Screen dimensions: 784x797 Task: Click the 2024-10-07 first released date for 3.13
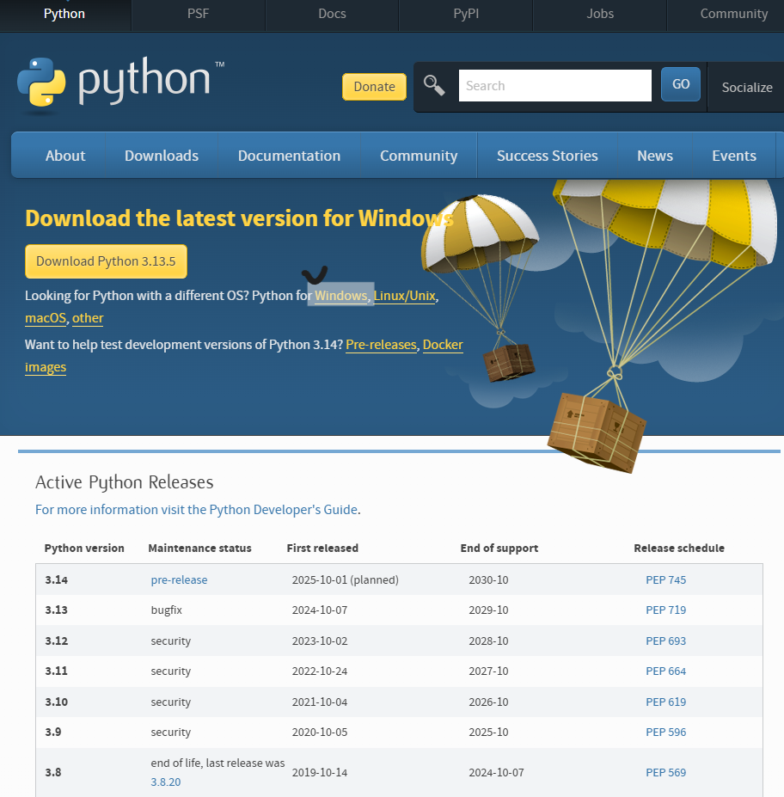click(x=320, y=610)
